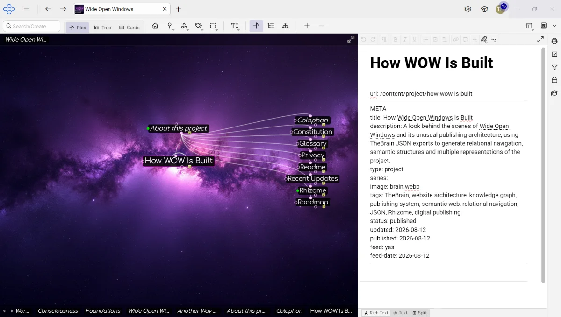Toggle bold formatting
Screen dimensions: 561x317
tap(396, 40)
